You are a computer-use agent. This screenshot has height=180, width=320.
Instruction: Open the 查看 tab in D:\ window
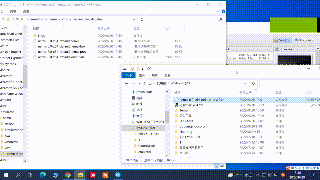point(167,75)
